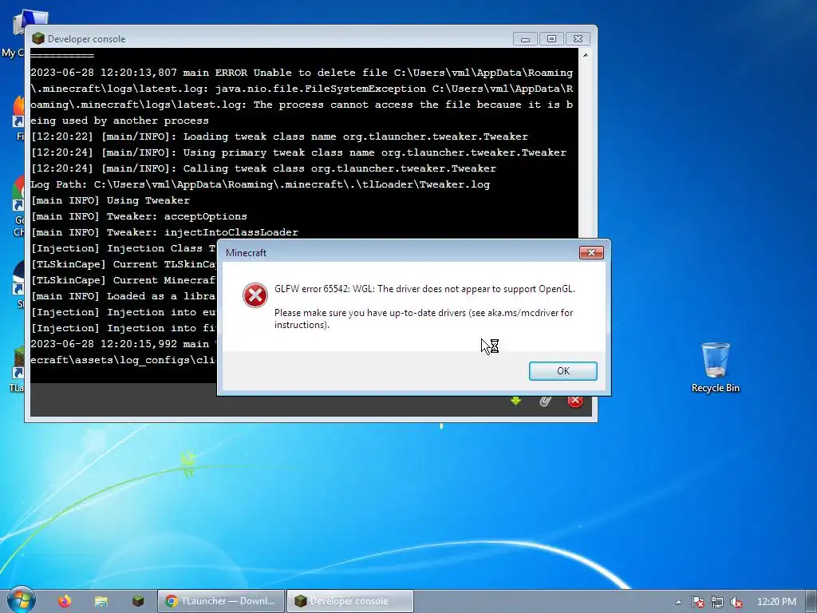Minimize the Developer console window
Viewport: 817px width, 613px height.
click(525, 39)
